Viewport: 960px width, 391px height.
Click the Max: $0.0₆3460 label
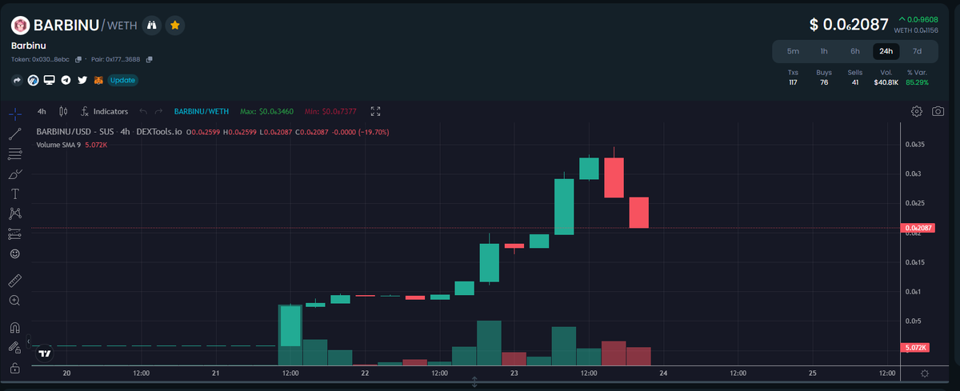[267, 112]
